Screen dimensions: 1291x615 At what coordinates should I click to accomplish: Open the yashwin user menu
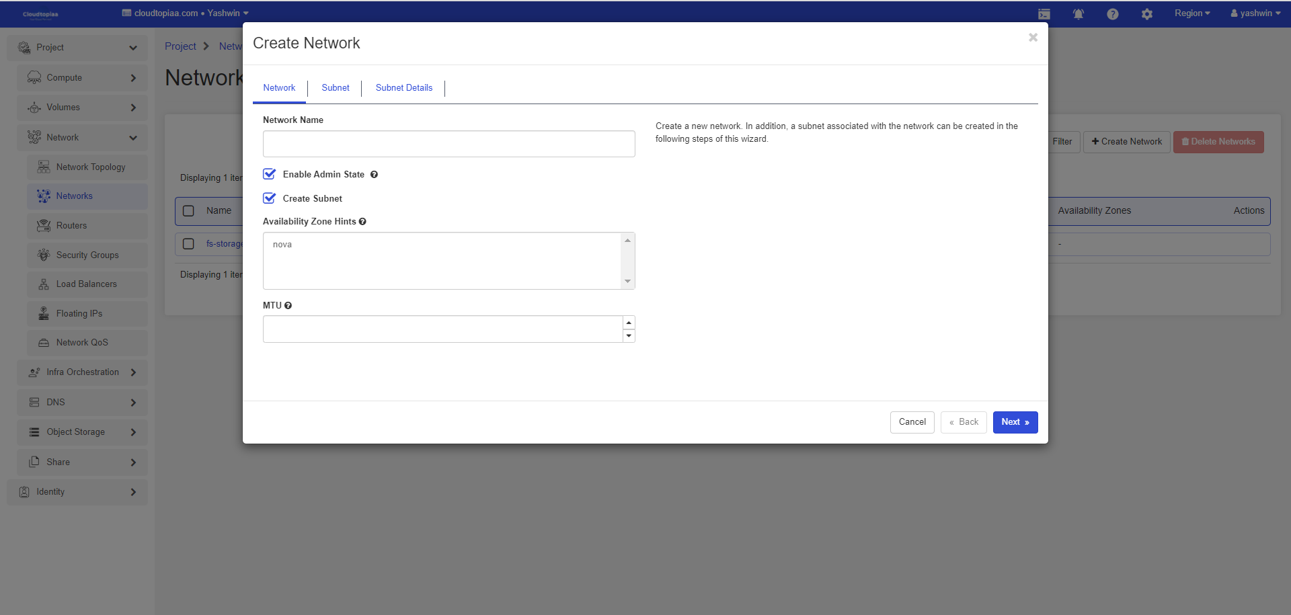point(1255,13)
